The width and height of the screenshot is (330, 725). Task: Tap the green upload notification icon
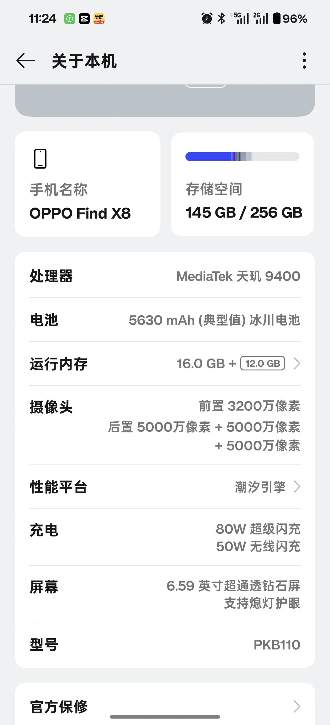click(70, 19)
